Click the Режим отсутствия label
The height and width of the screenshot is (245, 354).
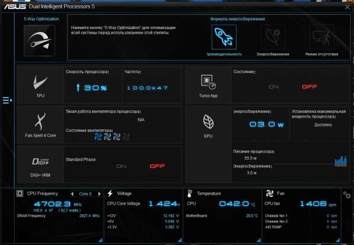(x=321, y=54)
